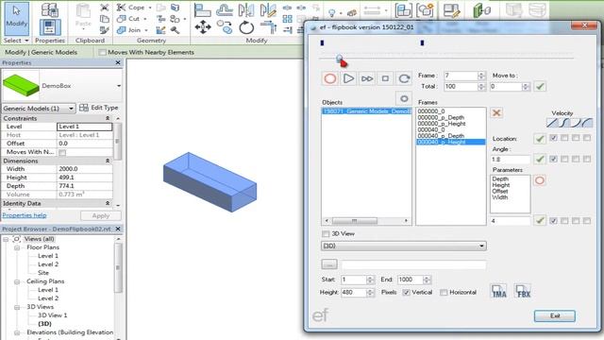Image resolution: width=604 pixels, height=340 pixels.
Task: Toggle first checked box in parameter value row
Action: point(554,220)
